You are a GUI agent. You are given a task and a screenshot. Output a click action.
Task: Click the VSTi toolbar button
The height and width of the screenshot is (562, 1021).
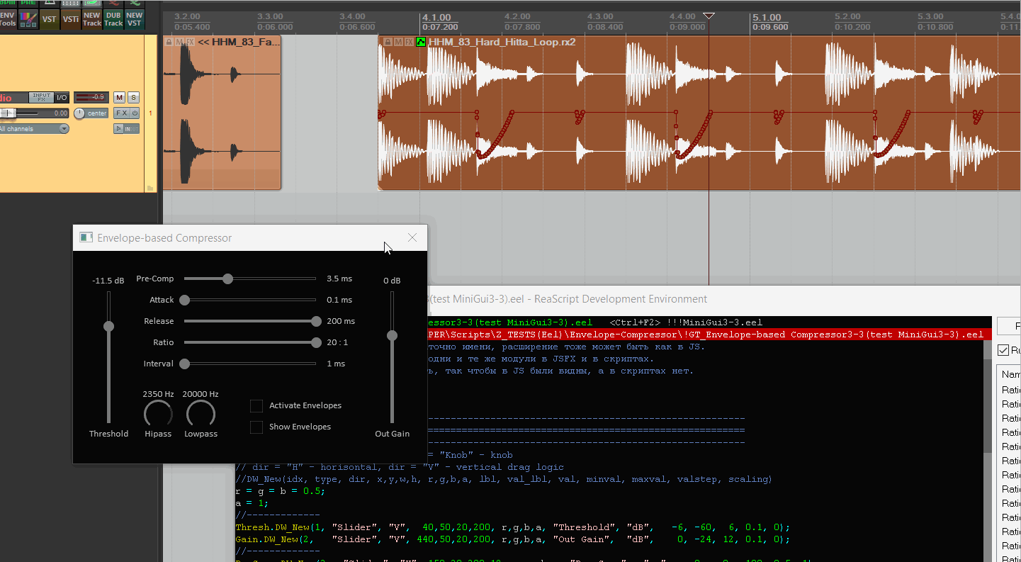coord(70,18)
